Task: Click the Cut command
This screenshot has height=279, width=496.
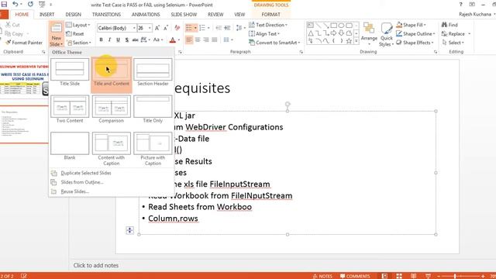Action: 12,25
